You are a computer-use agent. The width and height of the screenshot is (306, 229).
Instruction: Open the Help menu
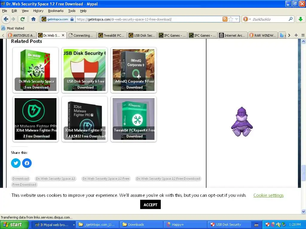click(83, 11)
